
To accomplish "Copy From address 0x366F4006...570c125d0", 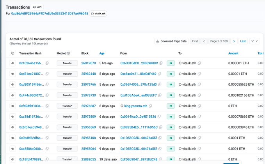I will click(x=160, y=85).
